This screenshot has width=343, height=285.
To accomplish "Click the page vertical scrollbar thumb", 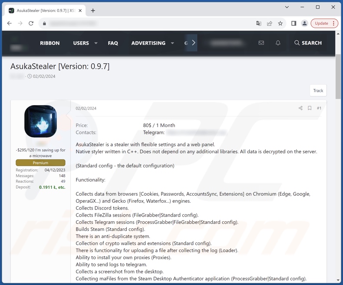I will [338, 76].
